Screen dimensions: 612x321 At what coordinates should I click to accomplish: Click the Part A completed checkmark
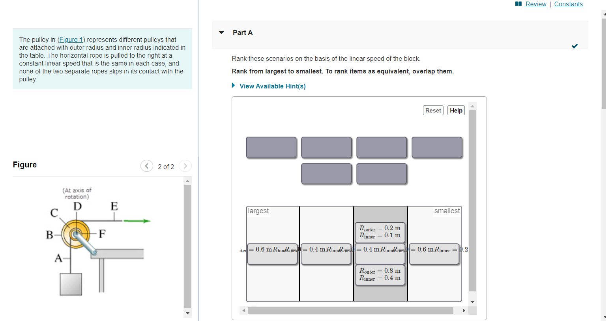(x=575, y=46)
